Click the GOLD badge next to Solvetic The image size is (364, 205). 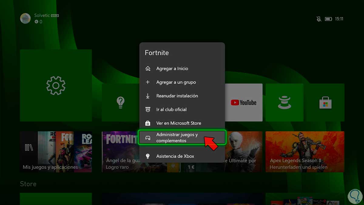(55, 15)
